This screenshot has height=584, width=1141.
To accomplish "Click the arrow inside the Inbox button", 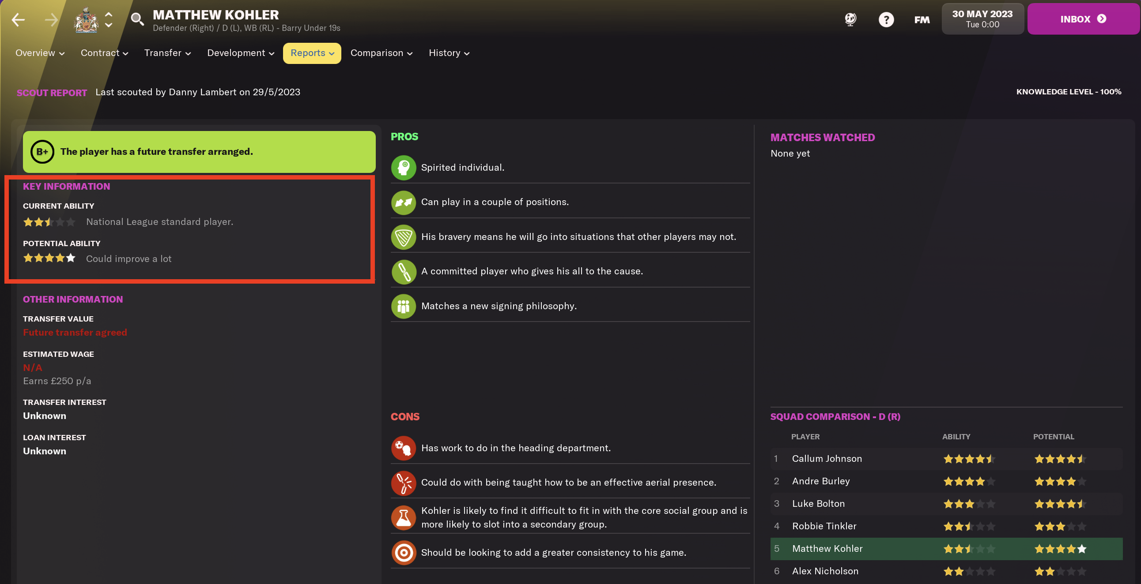I will (1102, 19).
